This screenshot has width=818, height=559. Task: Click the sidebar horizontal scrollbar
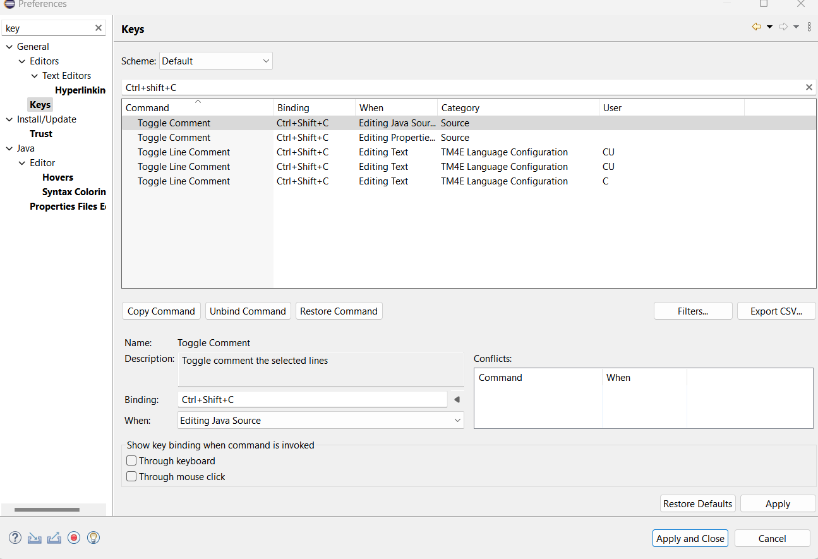click(x=47, y=510)
